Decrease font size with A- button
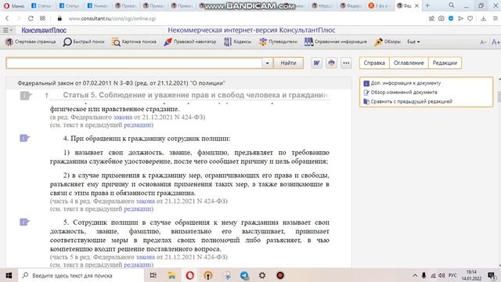The image size is (501, 282). coord(483,42)
